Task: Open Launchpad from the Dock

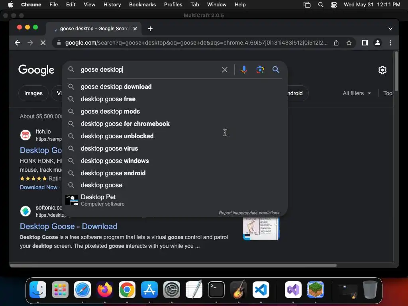Action: coord(60,290)
